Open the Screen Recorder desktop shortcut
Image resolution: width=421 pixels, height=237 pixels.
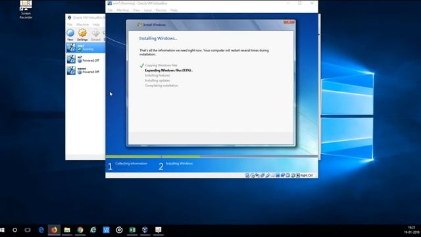[26, 10]
